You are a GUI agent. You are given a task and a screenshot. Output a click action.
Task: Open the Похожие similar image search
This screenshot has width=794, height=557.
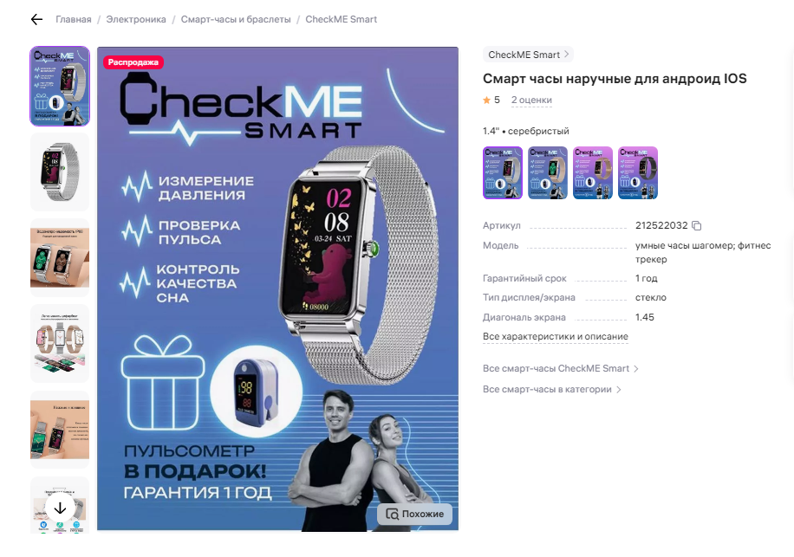pos(414,514)
